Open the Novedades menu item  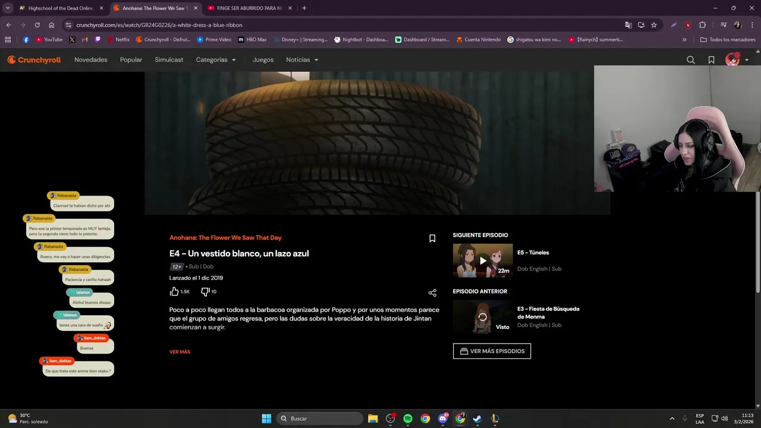[91, 60]
